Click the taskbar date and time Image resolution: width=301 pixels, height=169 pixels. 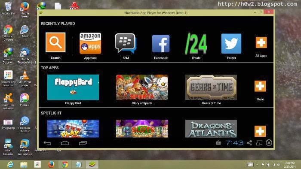coord(290,164)
